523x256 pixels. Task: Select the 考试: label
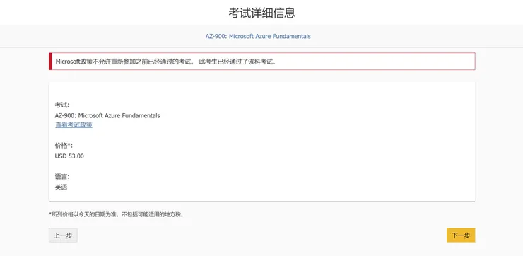pyautogui.click(x=62, y=105)
